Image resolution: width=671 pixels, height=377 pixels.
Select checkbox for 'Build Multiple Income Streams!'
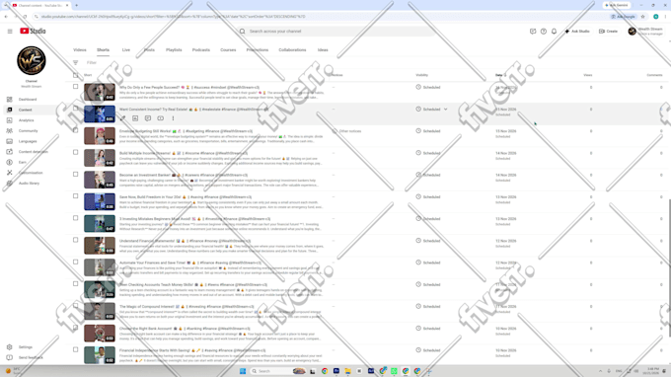76,152
